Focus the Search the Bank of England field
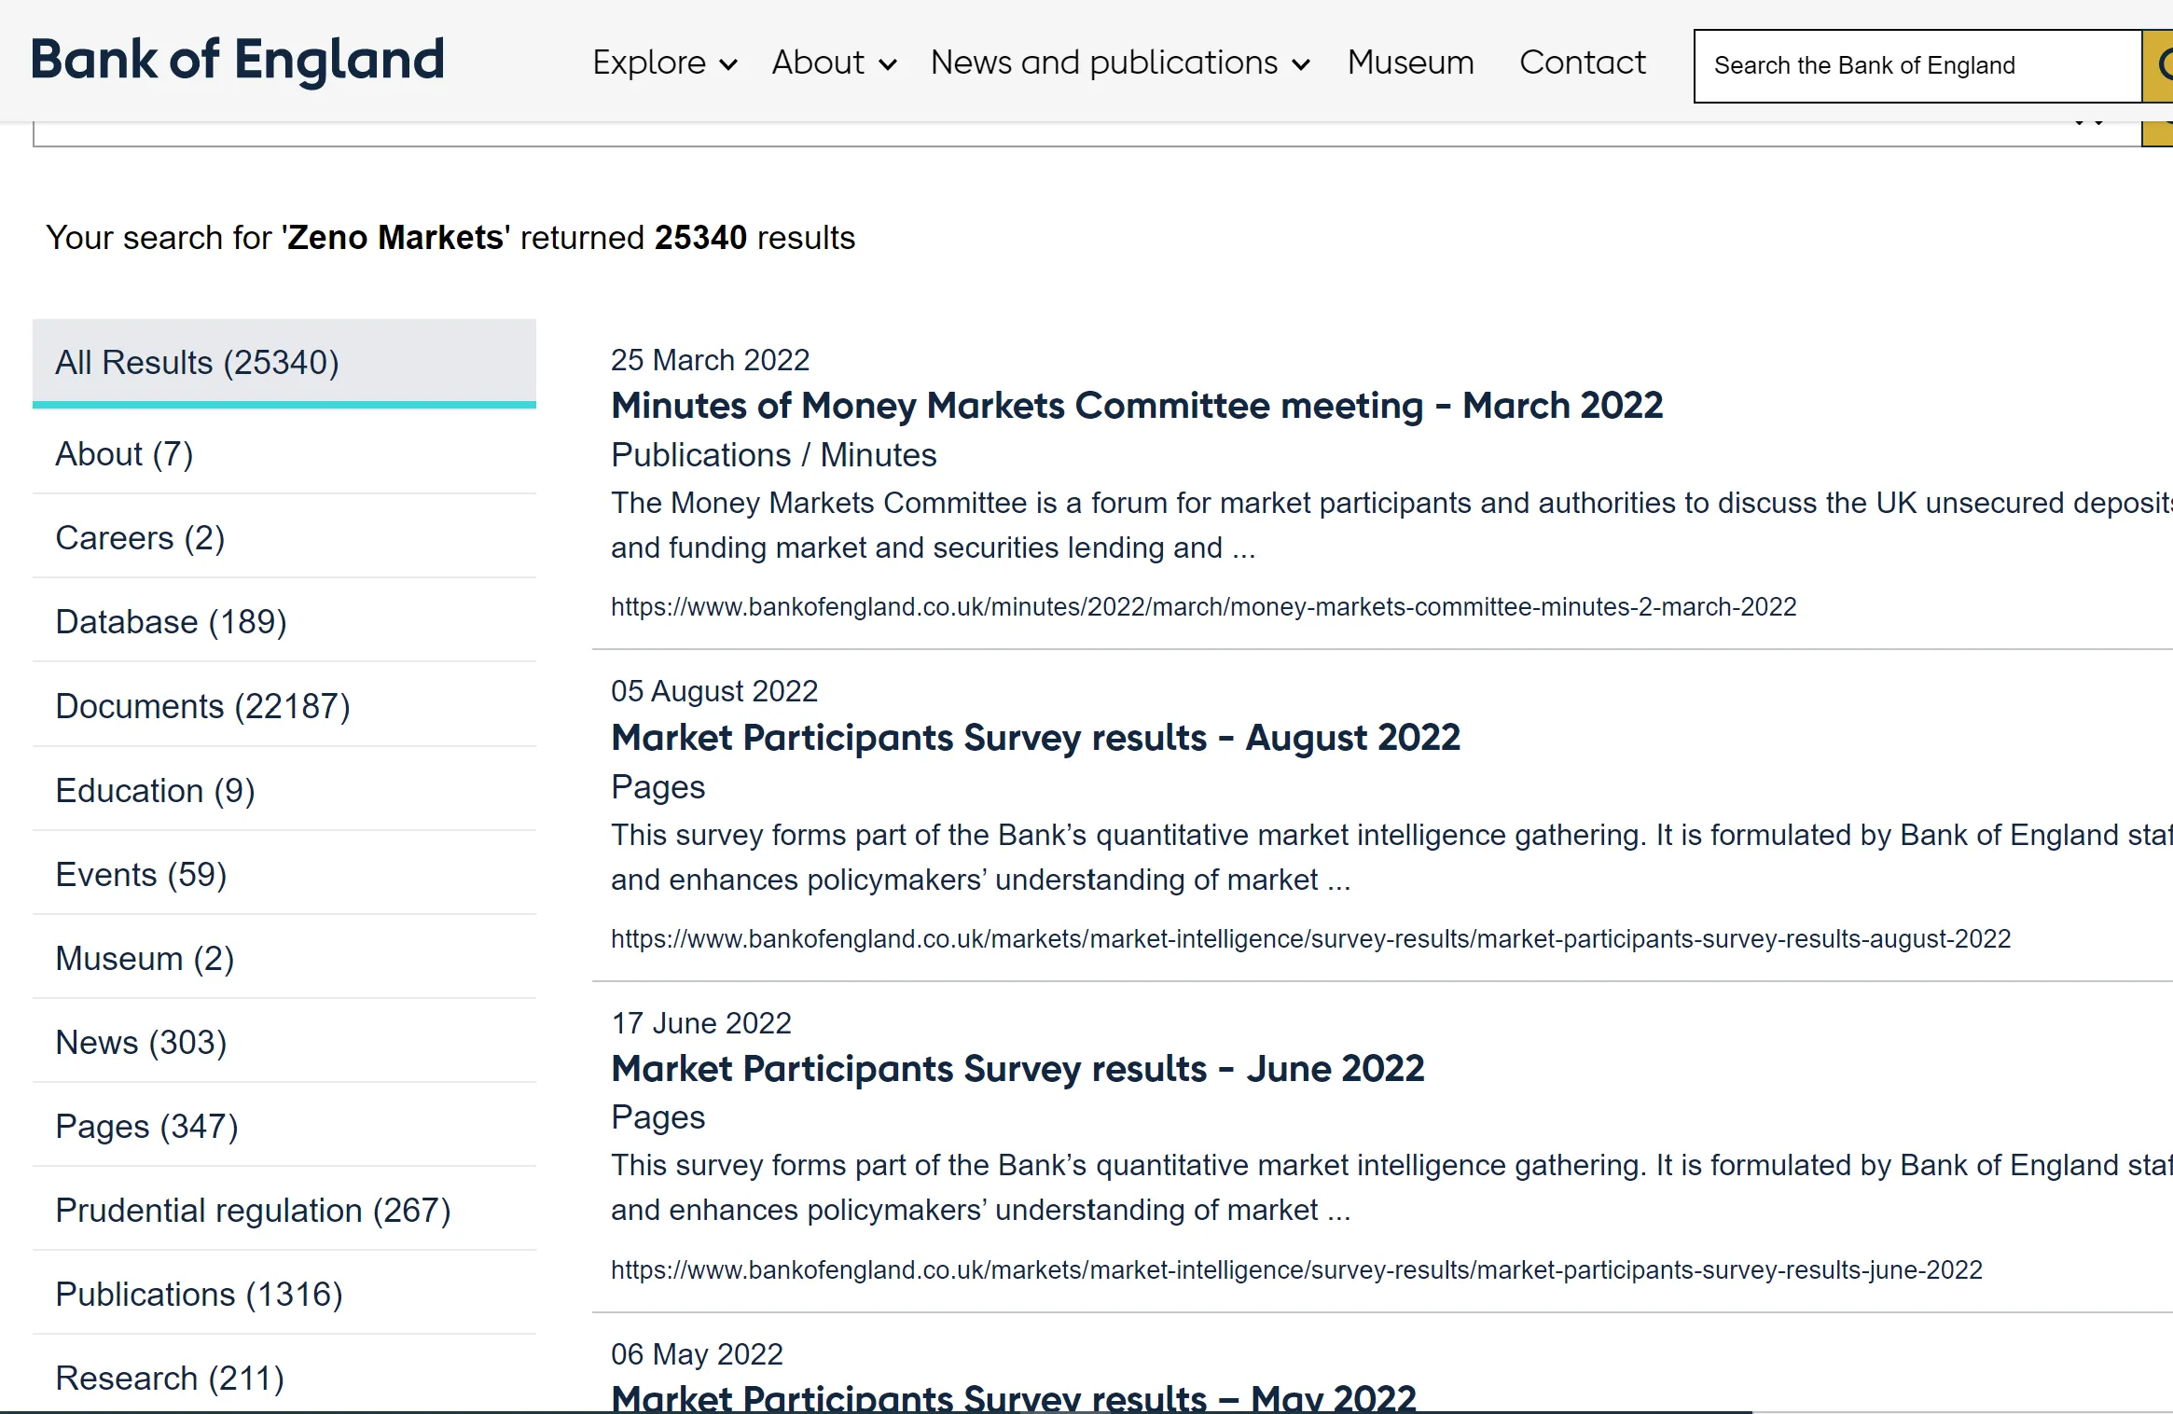The height and width of the screenshot is (1414, 2173). tap(1917, 65)
